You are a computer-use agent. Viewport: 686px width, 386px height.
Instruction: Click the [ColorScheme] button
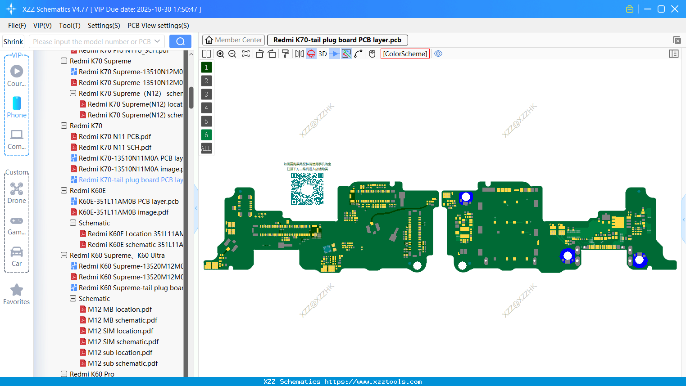404,54
